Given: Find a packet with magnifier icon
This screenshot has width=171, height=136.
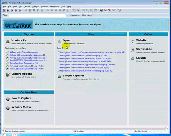Looking at the screenshot, I should coord(48,10).
